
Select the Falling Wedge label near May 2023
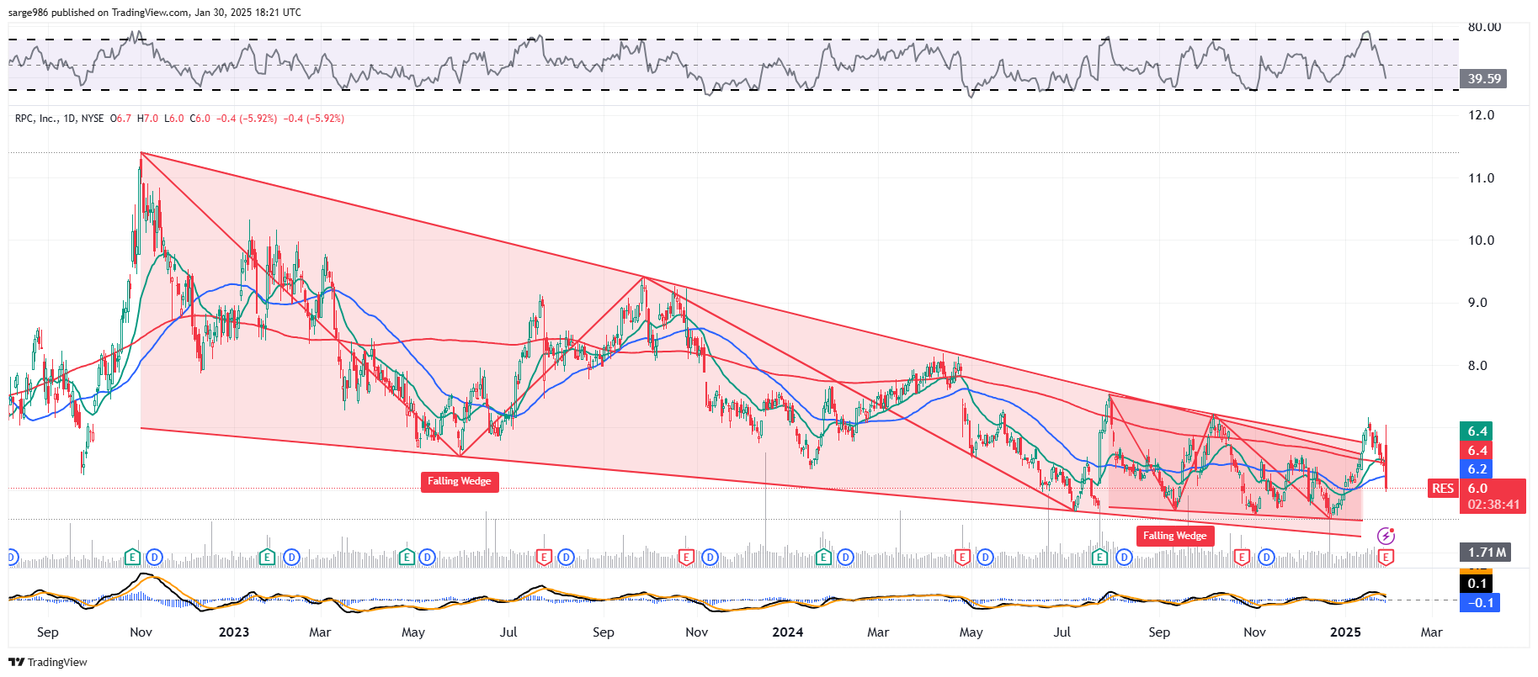[x=459, y=481]
